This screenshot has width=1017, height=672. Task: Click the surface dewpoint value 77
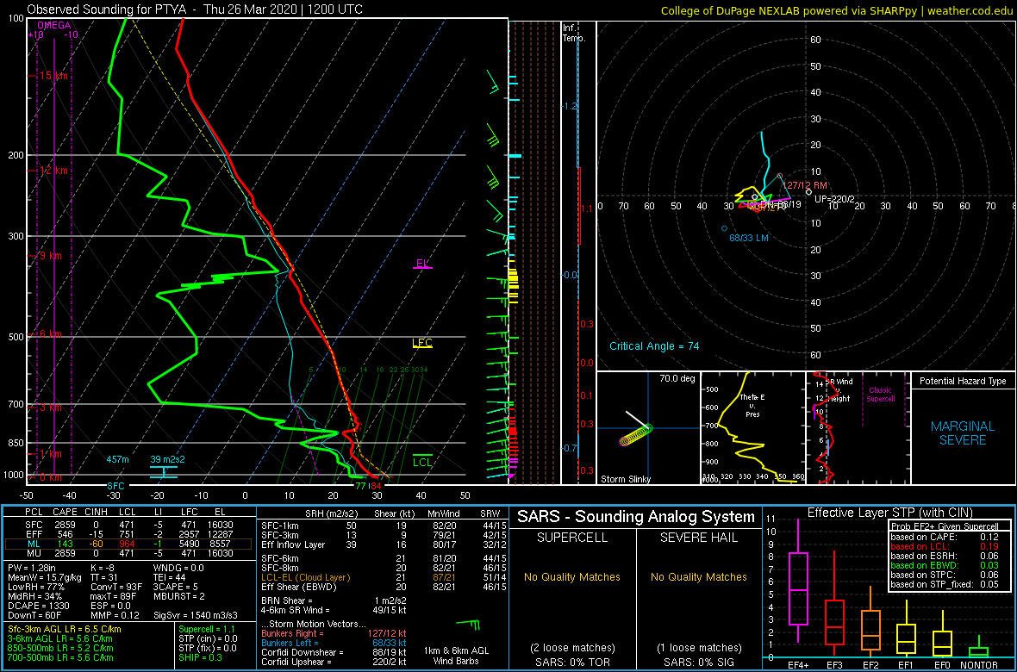coord(360,485)
